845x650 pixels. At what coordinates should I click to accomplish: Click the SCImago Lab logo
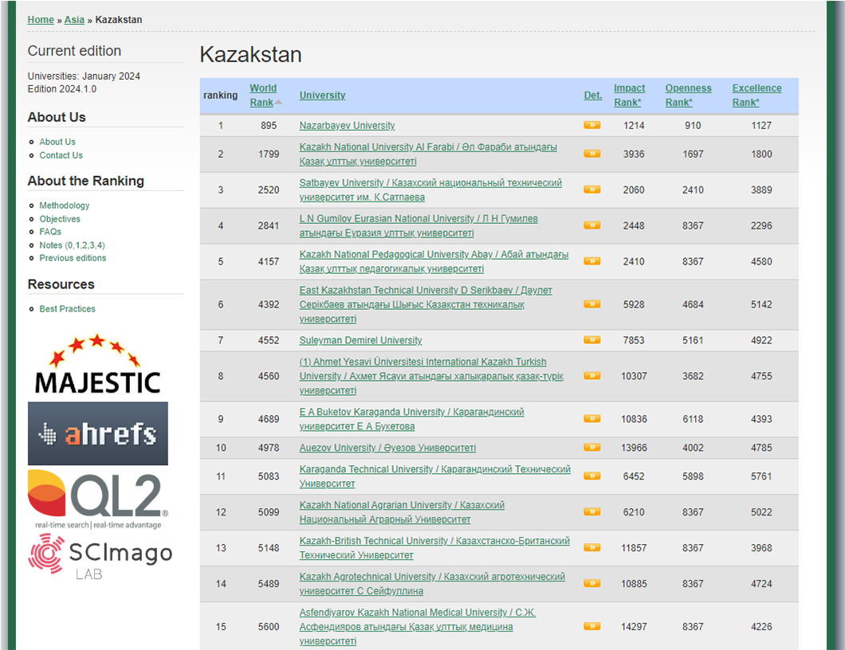point(100,555)
